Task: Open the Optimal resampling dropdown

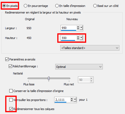Action: 79,67
